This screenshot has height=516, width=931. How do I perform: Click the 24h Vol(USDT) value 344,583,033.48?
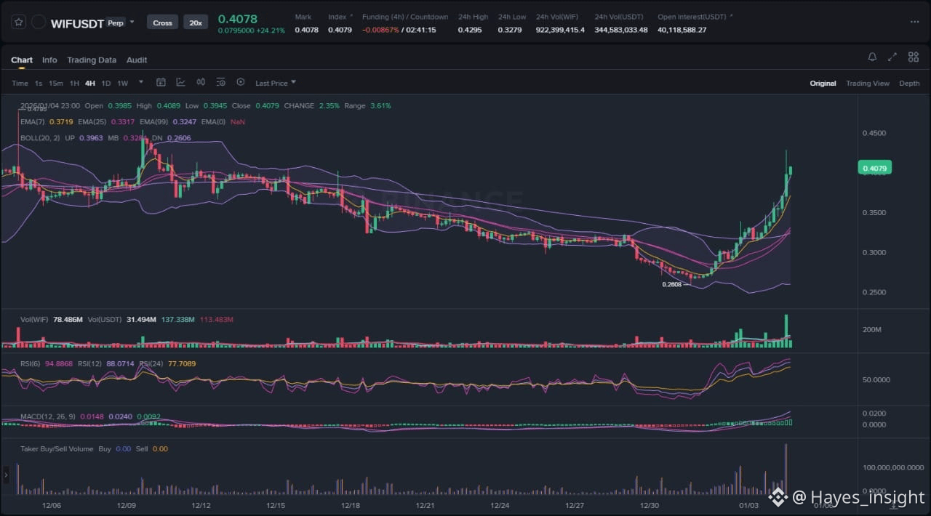tap(621, 30)
